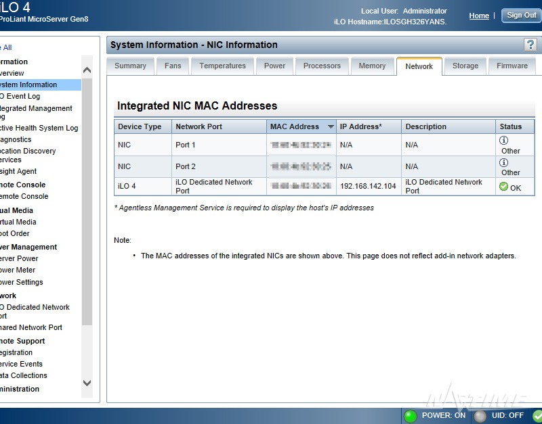Open the Fans tab
The image size is (542, 424).
(x=173, y=66)
